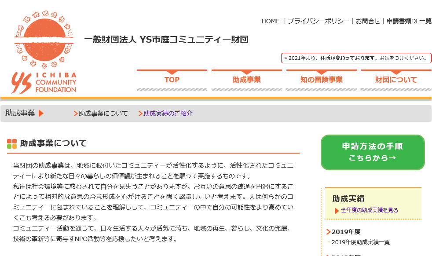Click the green 申請方法の手順 button
This screenshot has height=256, width=432.
pos(373,152)
